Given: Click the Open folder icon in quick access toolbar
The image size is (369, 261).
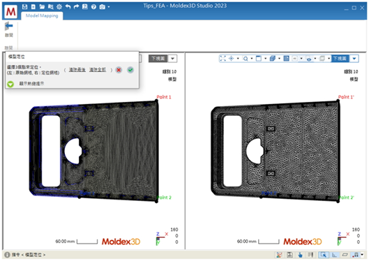Looking at the screenshot, I should 42,7.
